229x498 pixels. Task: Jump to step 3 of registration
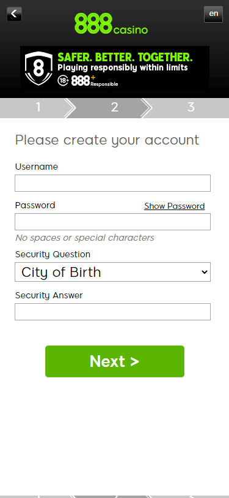191,107
